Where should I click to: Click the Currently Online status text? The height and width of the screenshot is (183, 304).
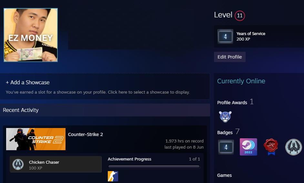pos(241,81)
